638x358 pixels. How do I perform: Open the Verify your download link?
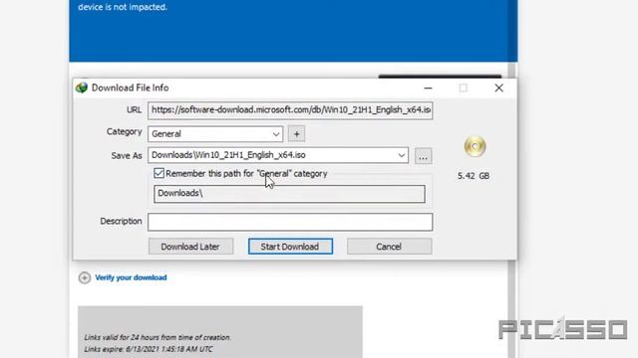pyautogui.click(x=131, y=277)
